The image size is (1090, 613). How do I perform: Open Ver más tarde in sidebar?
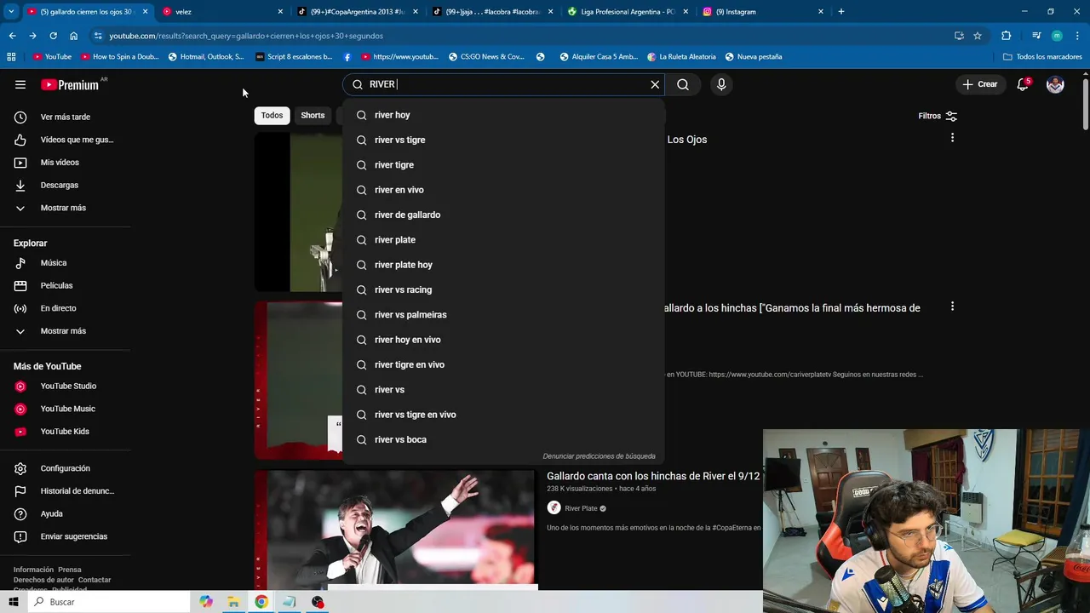coord(66,117)
